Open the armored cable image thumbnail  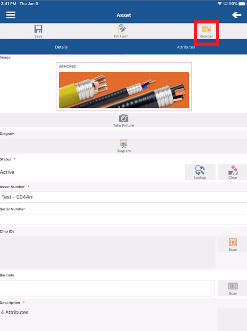click(124, 87)
